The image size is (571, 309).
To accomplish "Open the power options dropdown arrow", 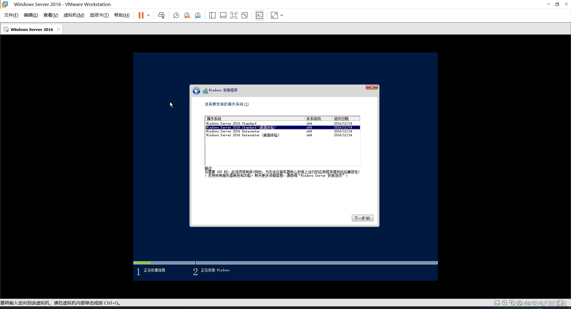I will coord(148,15).
